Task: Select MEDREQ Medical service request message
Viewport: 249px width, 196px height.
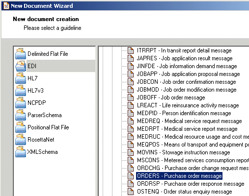Action: coord(190,121)
